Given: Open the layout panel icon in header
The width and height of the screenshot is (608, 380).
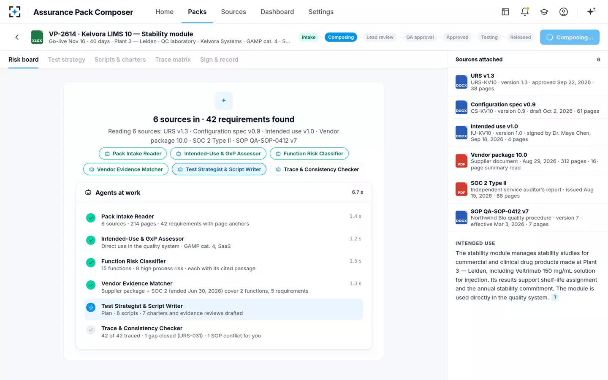Looking at the screenshot, I should (505, 12).
